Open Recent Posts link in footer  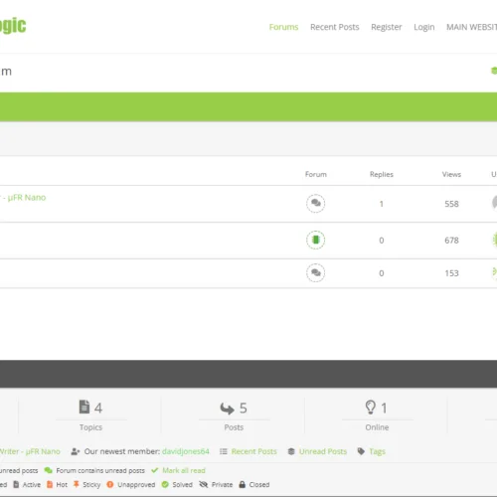[x=253, y=451]
